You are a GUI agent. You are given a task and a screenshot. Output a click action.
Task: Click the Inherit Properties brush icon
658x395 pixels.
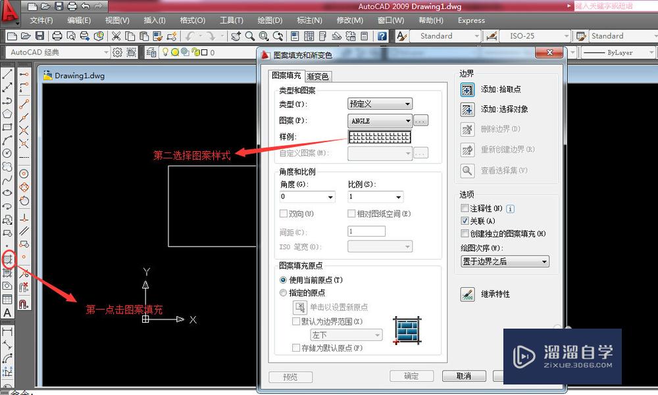click(467, 294)
